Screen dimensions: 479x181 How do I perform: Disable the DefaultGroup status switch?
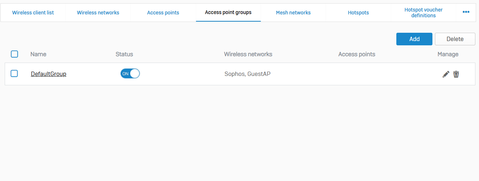coord(130,74)
